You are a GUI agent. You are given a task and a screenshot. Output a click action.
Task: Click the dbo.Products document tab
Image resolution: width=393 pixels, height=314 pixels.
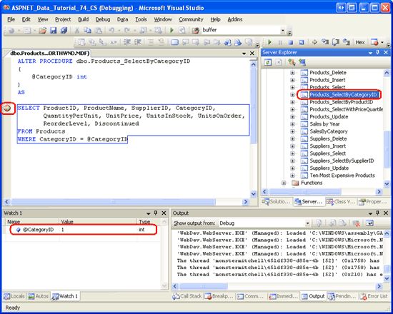pos(49,54)
